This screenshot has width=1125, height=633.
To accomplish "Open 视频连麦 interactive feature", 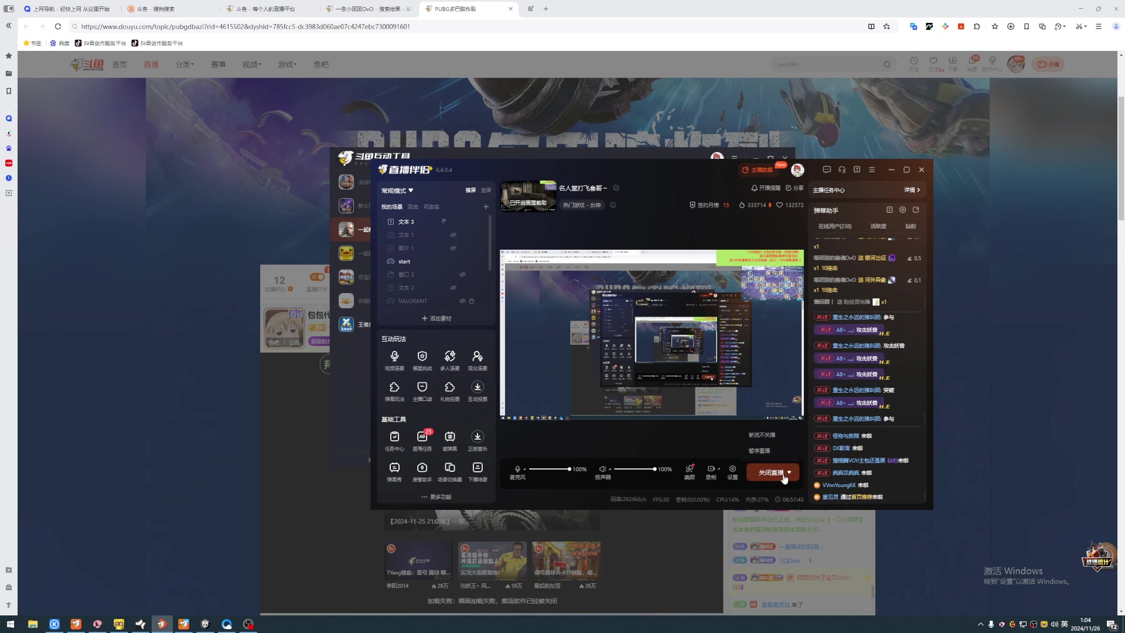I will pyautogui.click(x=394, y=360).
